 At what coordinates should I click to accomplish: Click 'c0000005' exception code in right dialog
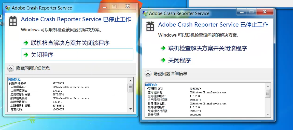pos(196,115)
